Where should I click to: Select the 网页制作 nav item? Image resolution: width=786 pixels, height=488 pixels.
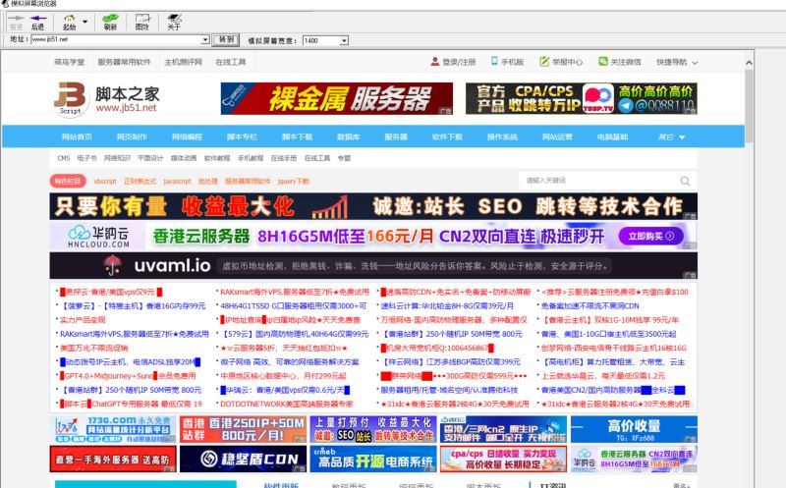click(132, 136)
